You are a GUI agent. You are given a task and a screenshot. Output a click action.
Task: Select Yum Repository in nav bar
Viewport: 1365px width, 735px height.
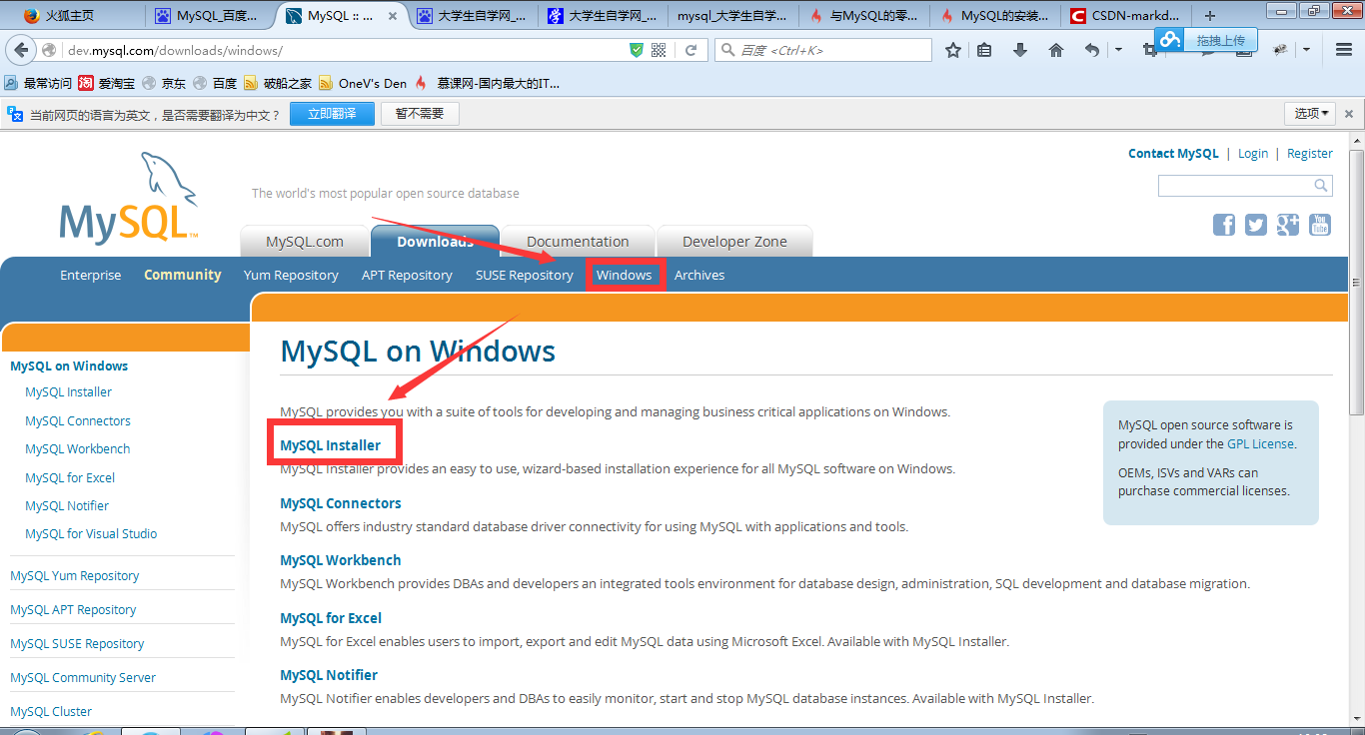click(291, 275)
